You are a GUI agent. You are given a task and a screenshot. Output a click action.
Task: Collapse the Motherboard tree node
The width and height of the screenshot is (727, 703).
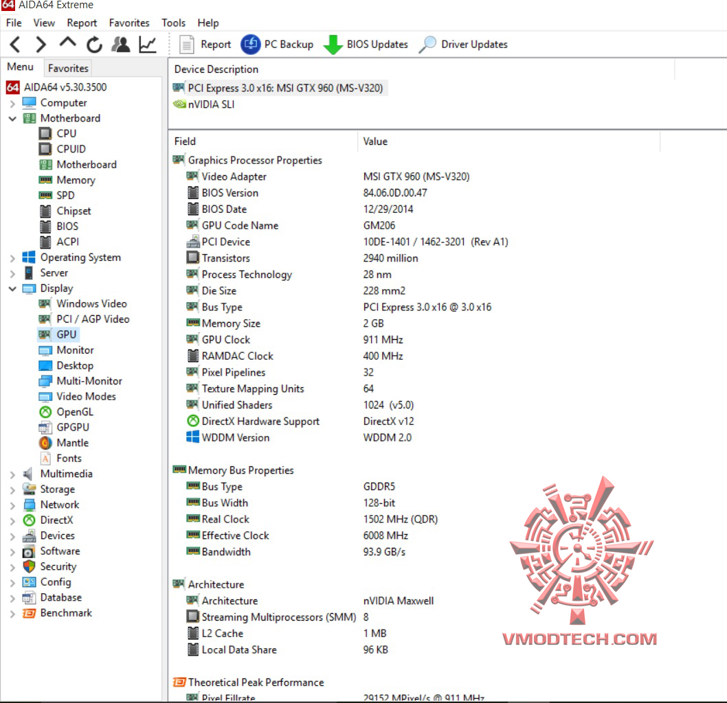click(x=12, y=119)
